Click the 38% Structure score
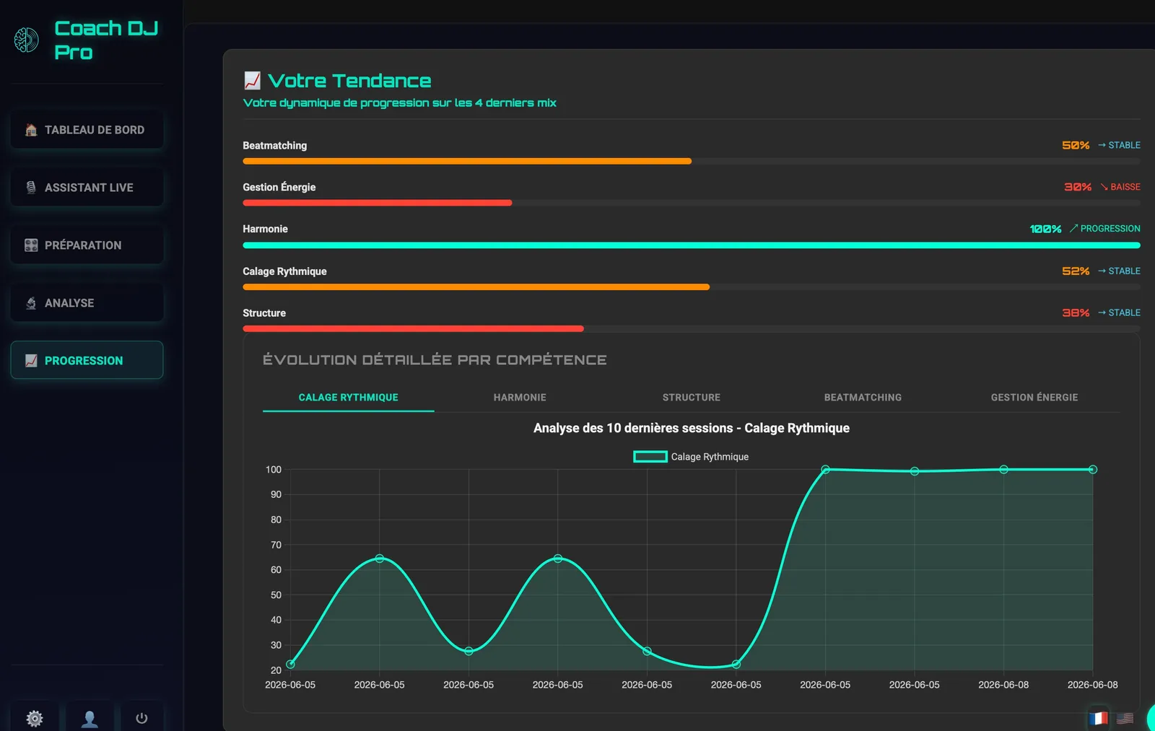 click(1076, 313)
